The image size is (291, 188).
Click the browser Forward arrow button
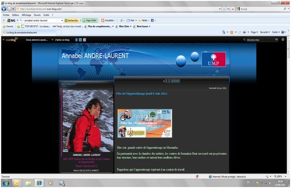coord(9,9)
